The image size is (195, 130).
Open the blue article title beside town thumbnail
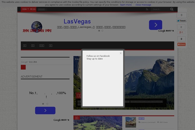point(141,118)
